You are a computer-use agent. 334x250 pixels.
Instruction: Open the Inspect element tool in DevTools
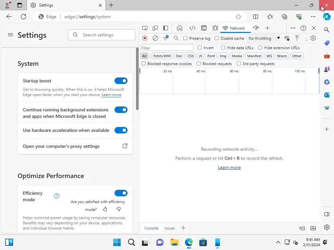(x=144, y=28)
